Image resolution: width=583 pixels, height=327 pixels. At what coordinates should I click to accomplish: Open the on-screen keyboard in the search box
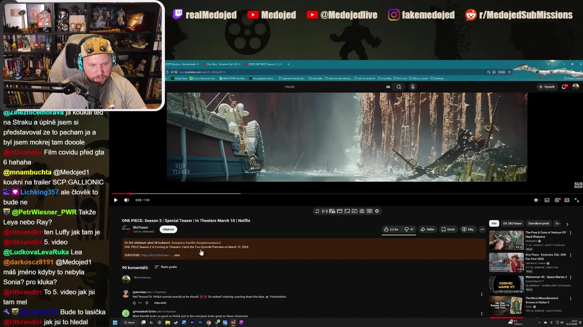[388, 87]
